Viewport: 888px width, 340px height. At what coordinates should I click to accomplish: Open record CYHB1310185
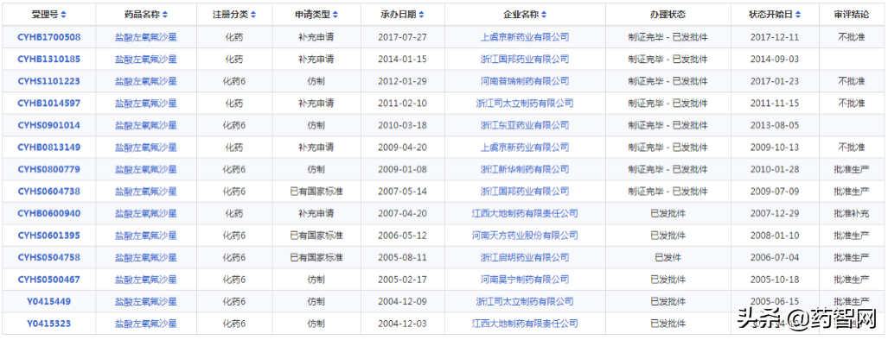48,59
